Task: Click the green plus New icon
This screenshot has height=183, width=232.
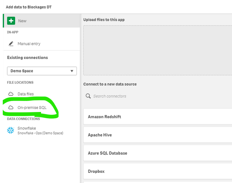Action: coord(11,21)
